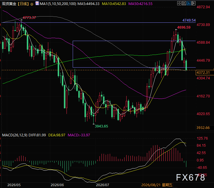Click the 4162.70 price axis label
Screen dimensions: 214x188
203,96
